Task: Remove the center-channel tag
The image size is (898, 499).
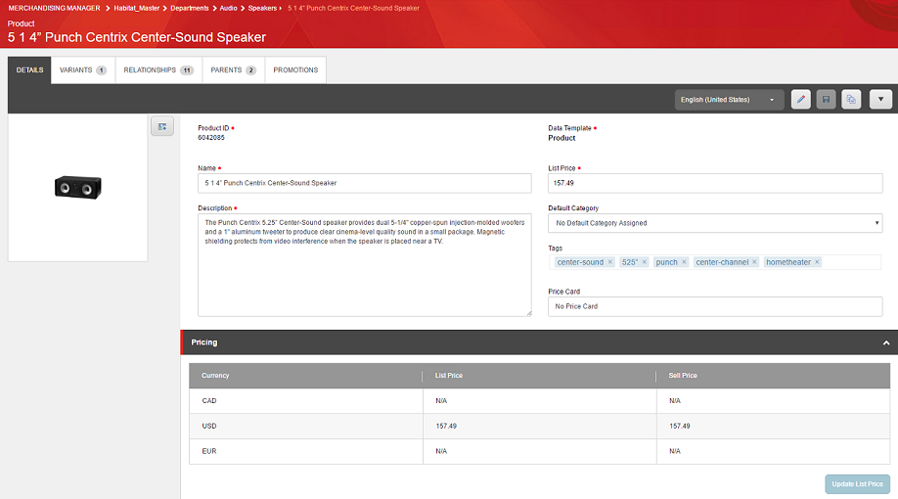Action: [754, 262]
